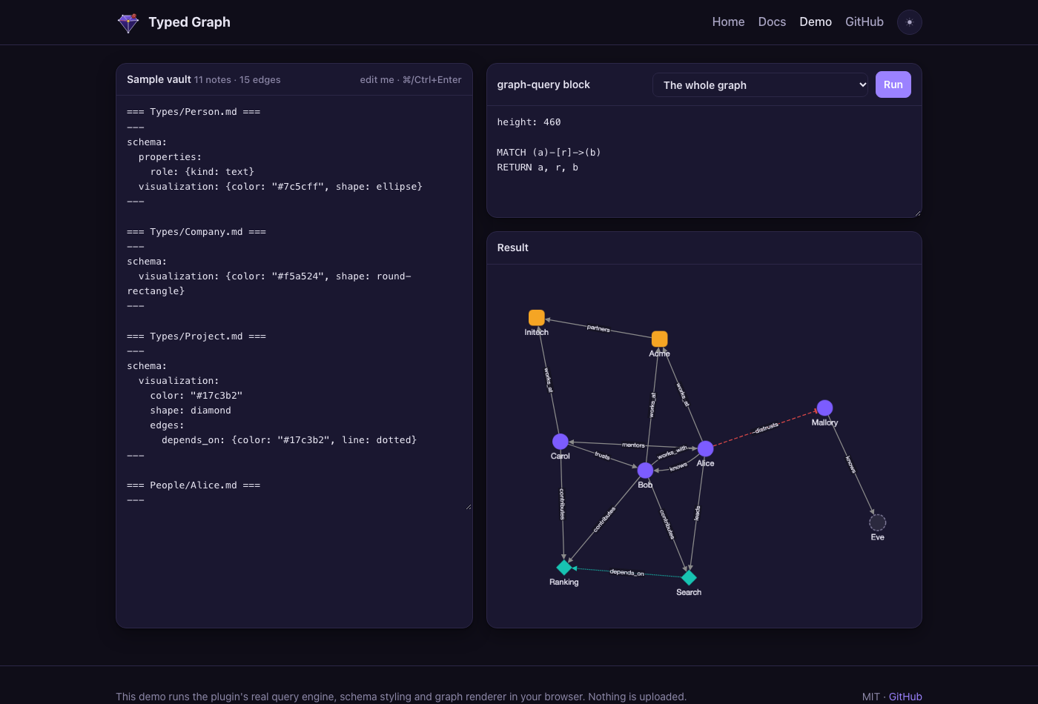Click the 'depends_on' dotted edge label

(627, 572)
